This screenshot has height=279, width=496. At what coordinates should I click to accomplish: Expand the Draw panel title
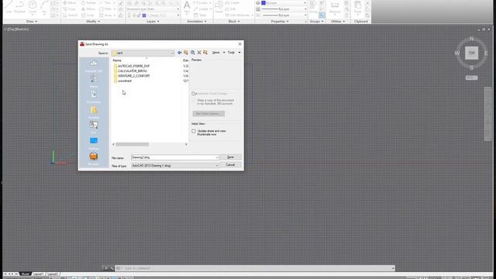32,21
